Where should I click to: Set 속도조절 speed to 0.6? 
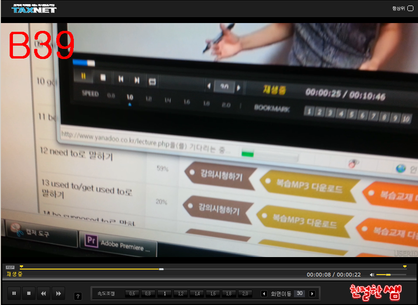click(x=132, y=293)
